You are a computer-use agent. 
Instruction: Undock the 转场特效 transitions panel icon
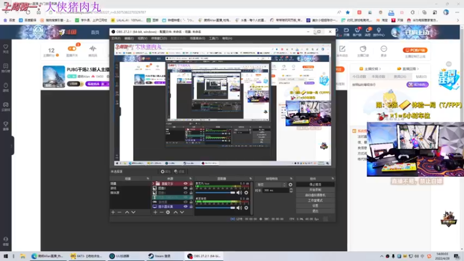(291, 179)
